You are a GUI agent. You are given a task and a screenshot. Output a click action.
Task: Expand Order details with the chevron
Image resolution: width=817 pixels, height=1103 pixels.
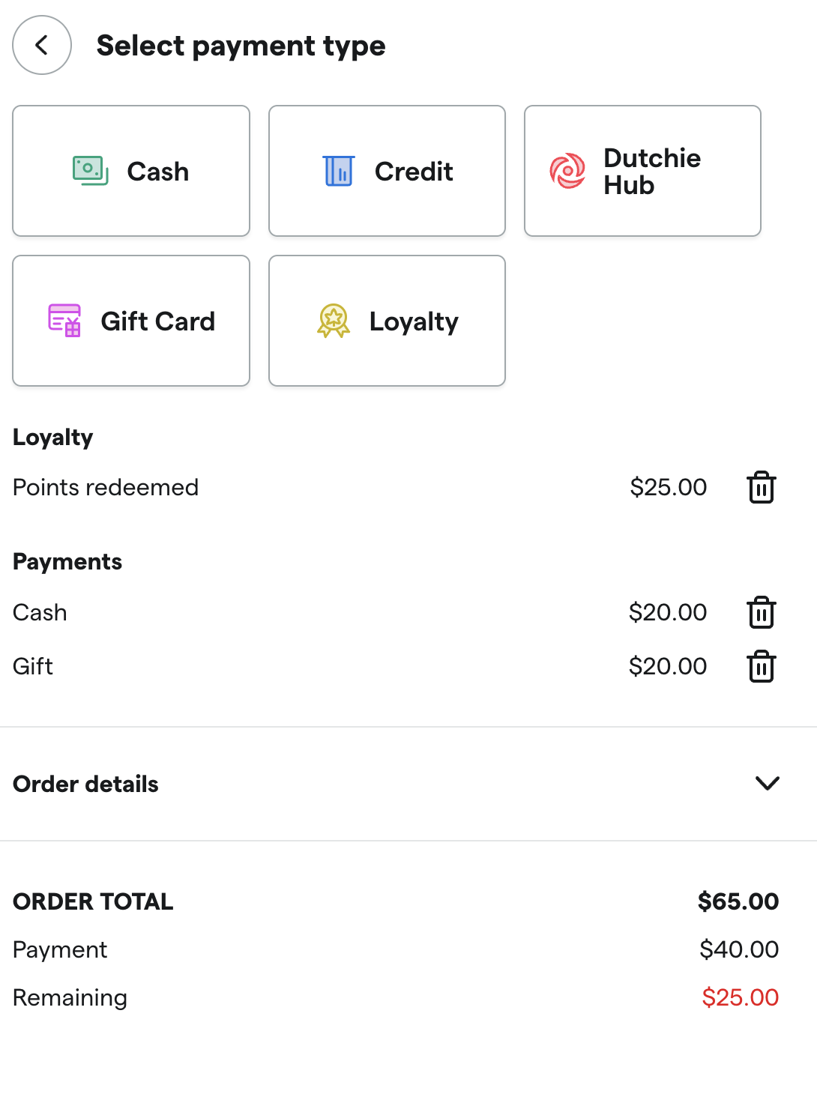(x=768, y=784)
